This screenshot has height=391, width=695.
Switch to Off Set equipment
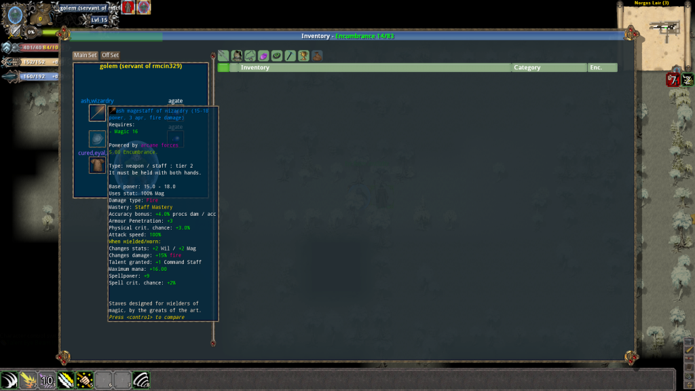[111, 55]
